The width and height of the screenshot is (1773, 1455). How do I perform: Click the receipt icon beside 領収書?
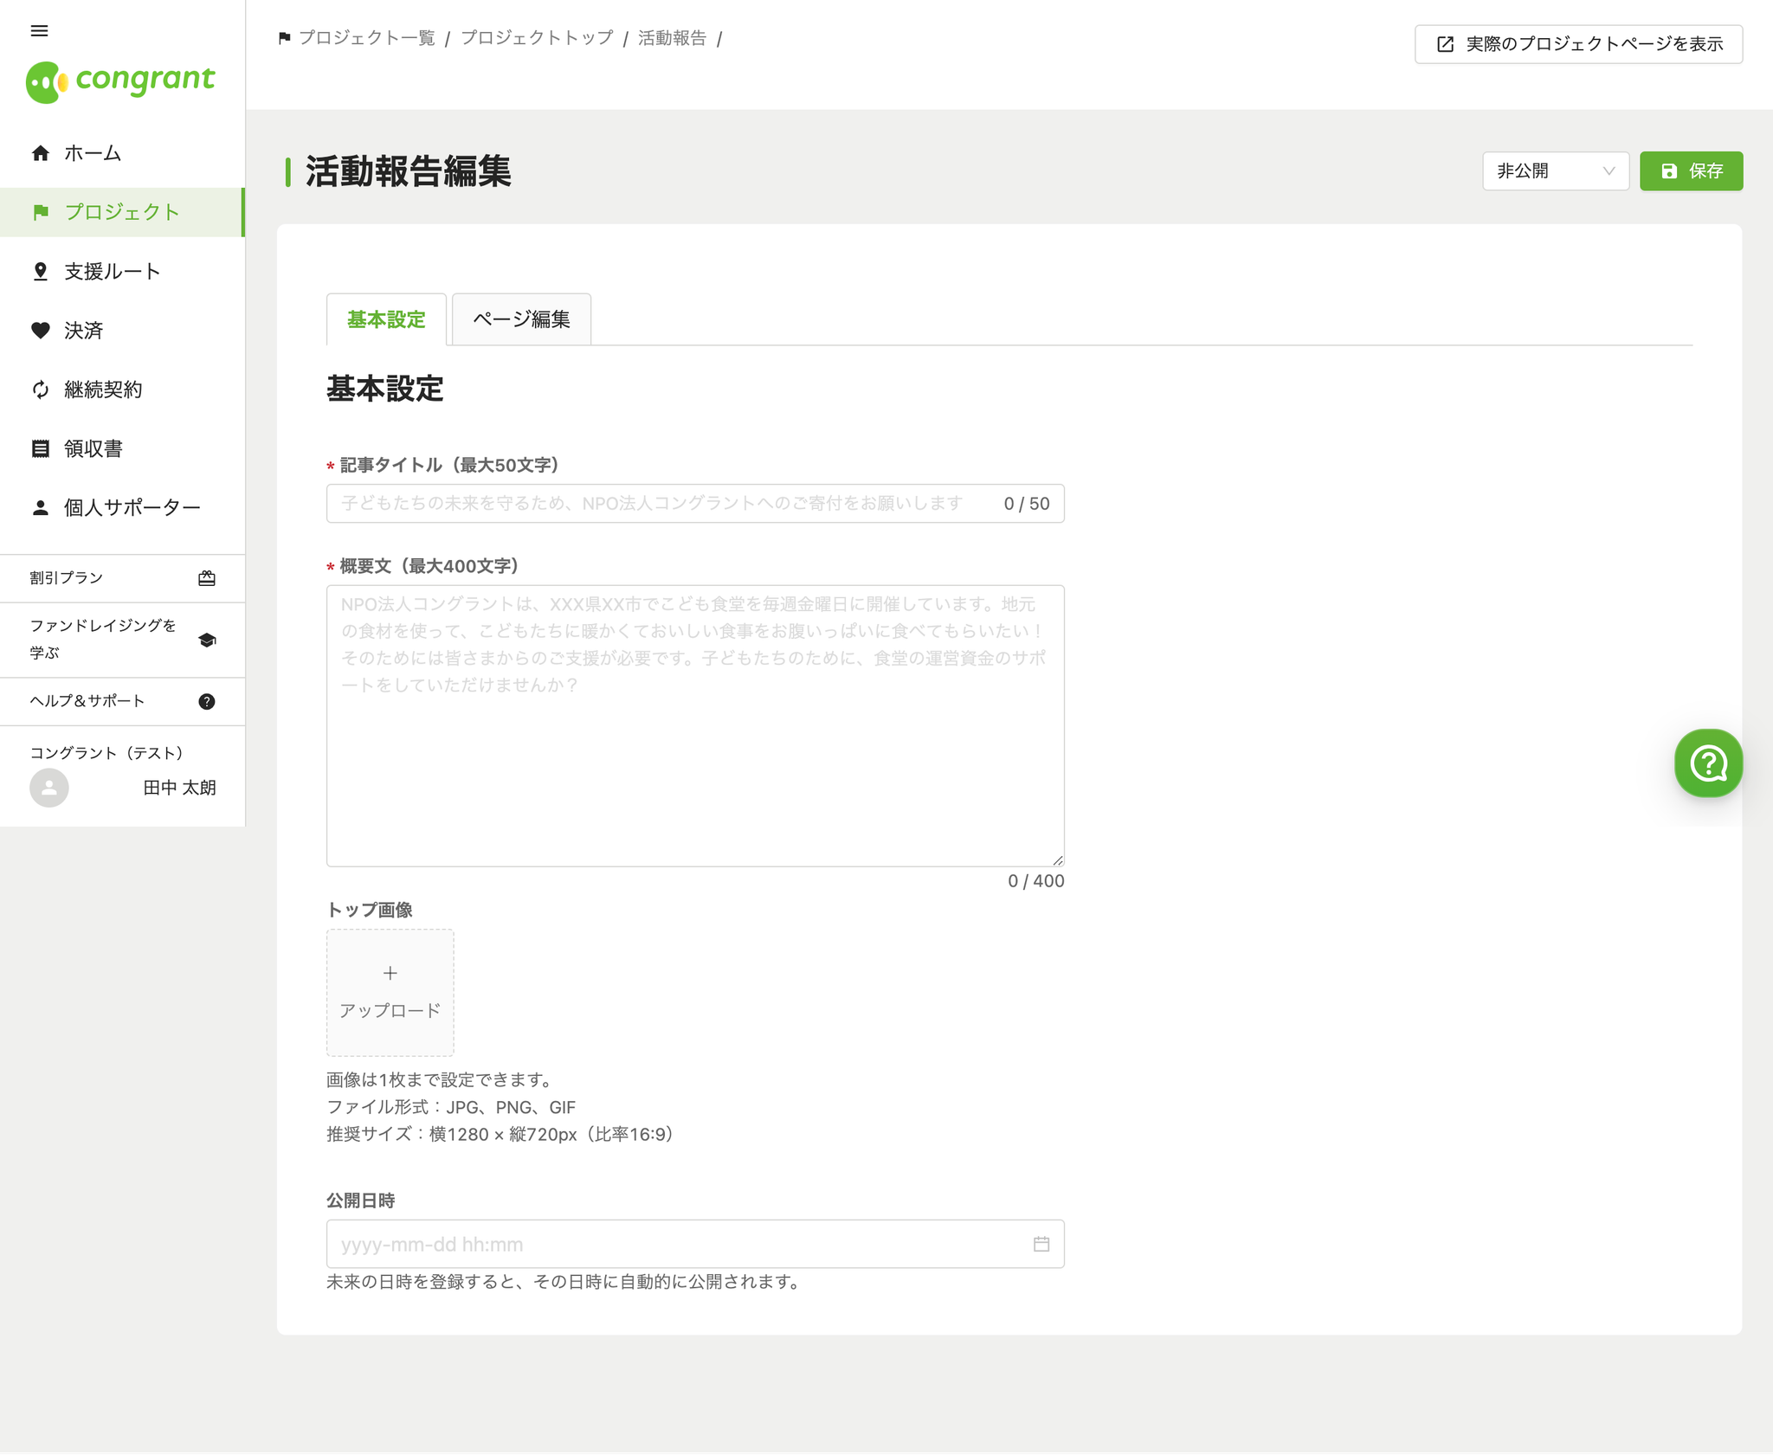[x=40, y=448]
